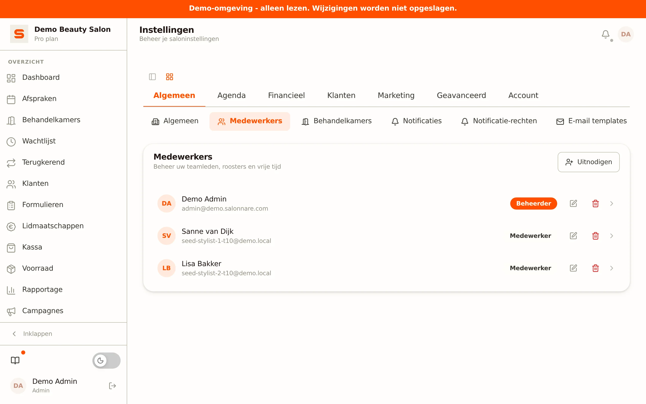Open Klanten in sidebar

[x=63, y=184]
